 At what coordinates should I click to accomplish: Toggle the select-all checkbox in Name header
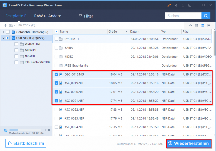[56, 32]
